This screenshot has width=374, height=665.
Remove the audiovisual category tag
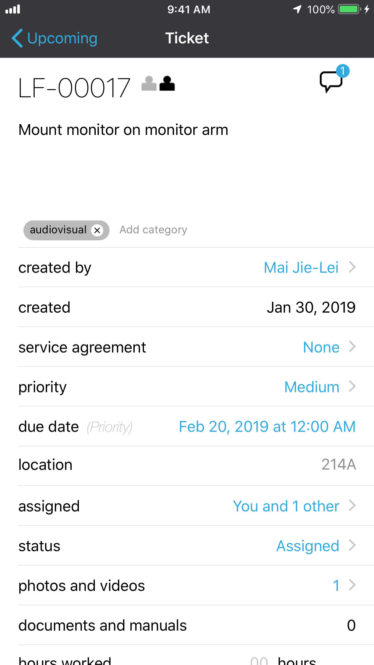tap(97, 230)
